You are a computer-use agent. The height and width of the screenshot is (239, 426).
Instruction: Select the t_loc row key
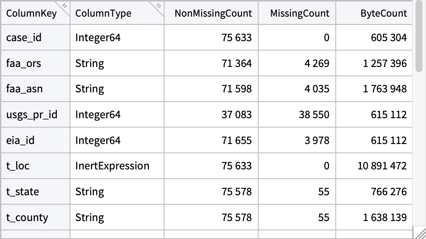(x=18, y=166)
